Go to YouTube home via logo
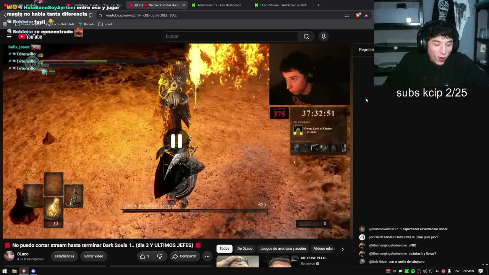The image size is (489, 275). [31, 37]
